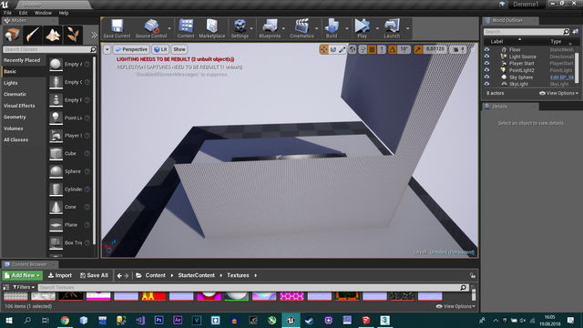Click Save All in Content Browser
Image resolution: width=583 pixels, height=328 pixels.
click(94, 275)
